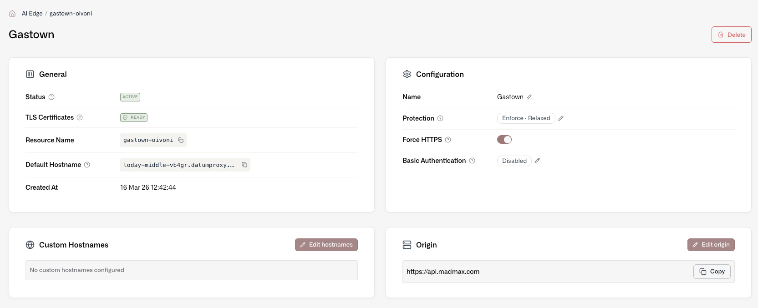Click Edit hostnames button
Viewport: 758px width, 308px height.
(326, 245)
